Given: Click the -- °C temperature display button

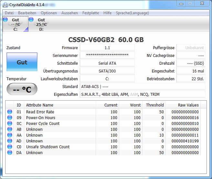Looking at the screenshot, I should click(x=22, y=89).
